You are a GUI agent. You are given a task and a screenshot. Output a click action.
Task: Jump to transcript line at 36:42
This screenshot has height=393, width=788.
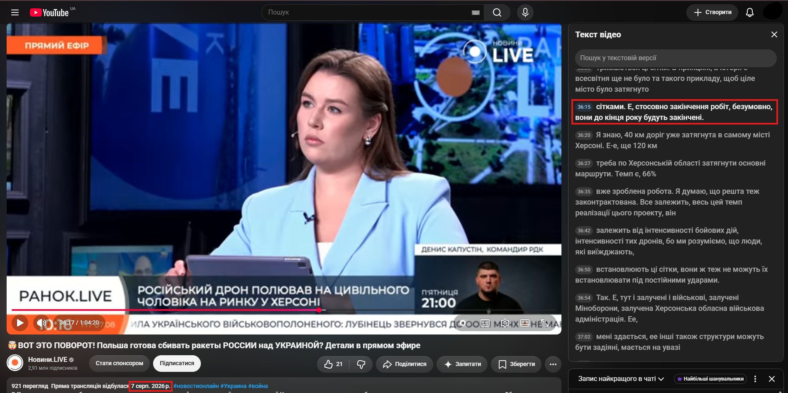click(674, 241)
